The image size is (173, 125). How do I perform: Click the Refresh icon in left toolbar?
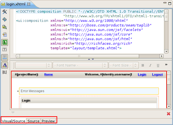(5, 19)
